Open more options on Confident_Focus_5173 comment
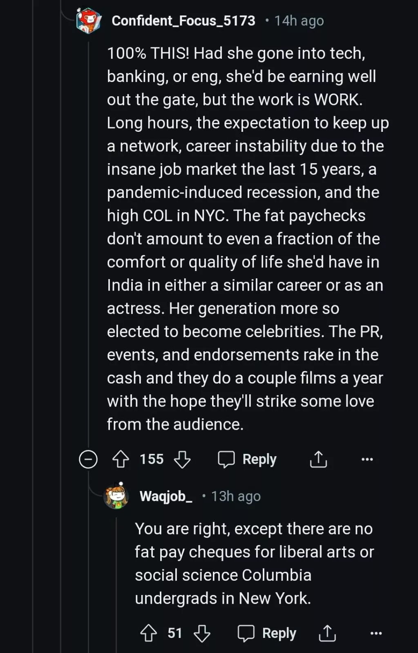The image size is (418, 653). (367, 459)
